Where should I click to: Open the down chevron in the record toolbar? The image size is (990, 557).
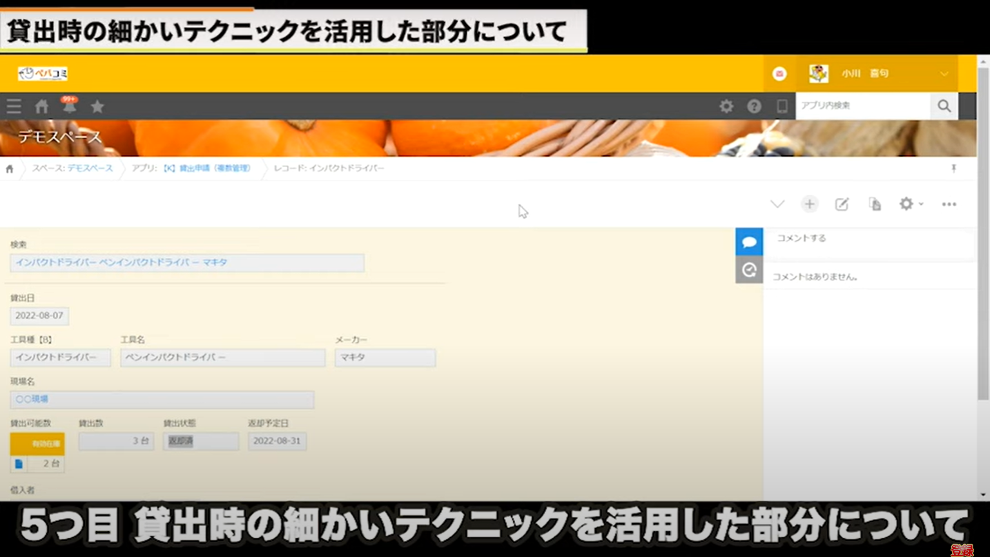click(x=777, y=204)
